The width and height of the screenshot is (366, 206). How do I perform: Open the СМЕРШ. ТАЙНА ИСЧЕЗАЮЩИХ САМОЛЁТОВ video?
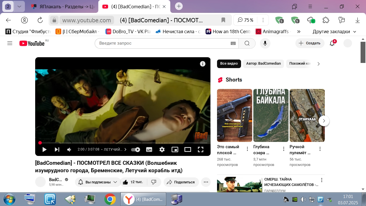pyautogui.click(x=291, y=182)
